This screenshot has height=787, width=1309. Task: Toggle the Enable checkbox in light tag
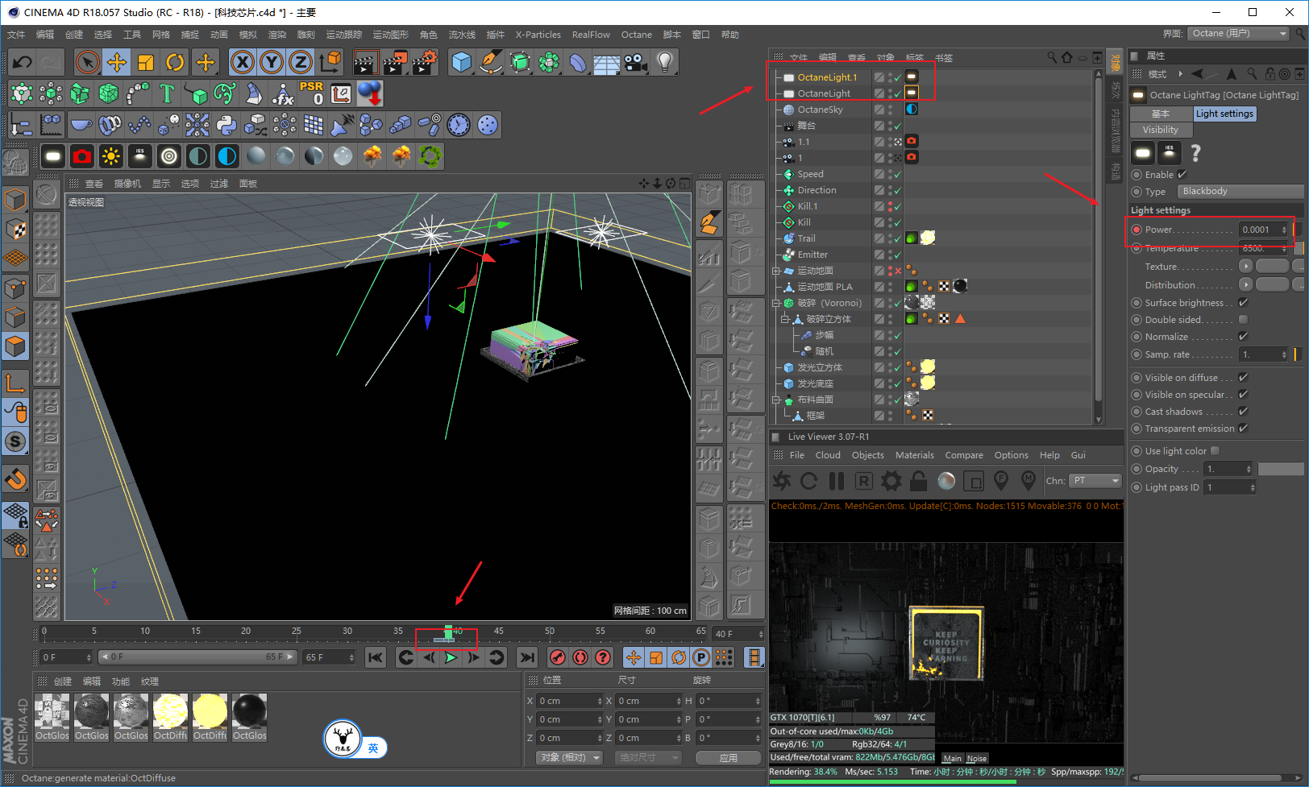click(x=1182, y=175)
